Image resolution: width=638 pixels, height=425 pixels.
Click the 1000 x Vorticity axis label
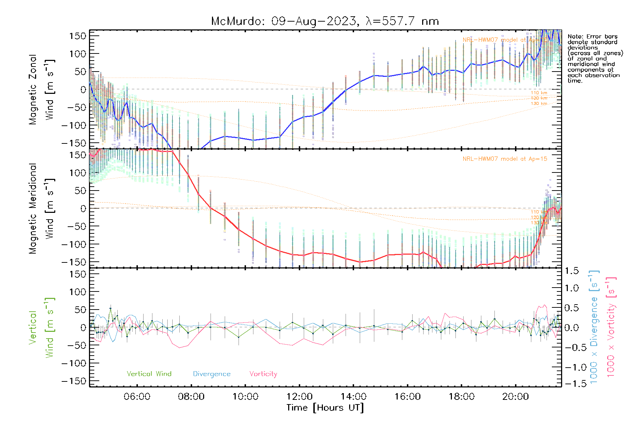[611, 327]
